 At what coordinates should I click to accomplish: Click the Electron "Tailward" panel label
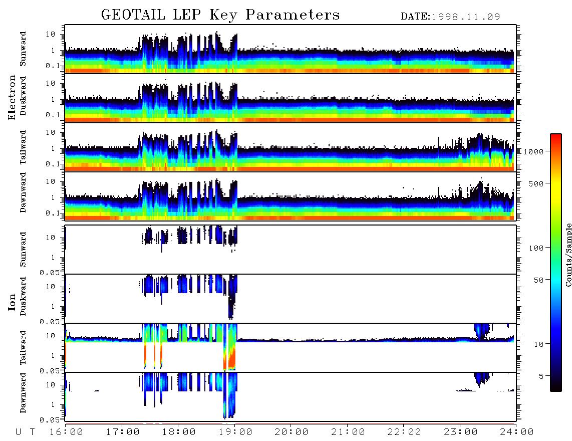tap(23, 147)
